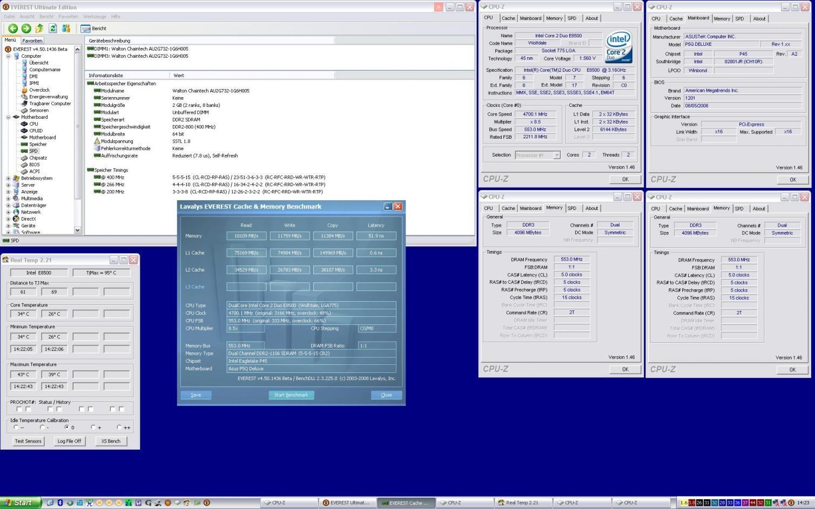Click the scroll-up arrow of EVEREST tree scrollbar
815x509 pixels.
[x=77, y=49]
